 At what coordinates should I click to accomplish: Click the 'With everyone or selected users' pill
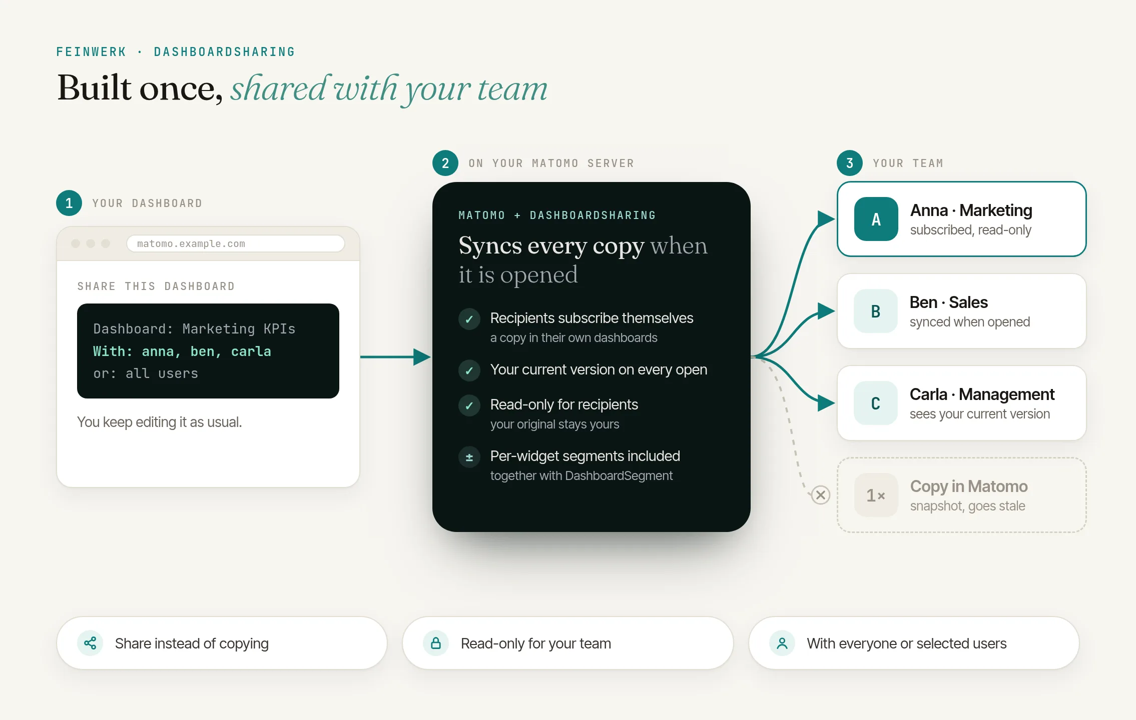914,643
